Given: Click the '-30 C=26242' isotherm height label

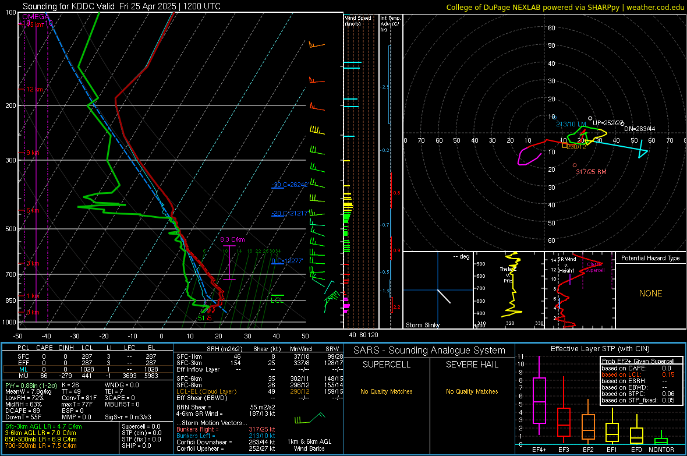Looking at the screenshot, I should coord(289,185).
